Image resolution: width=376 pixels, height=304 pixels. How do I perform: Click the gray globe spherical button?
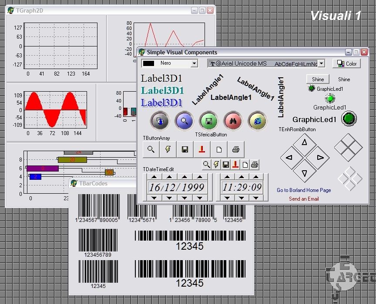tap(160, 121)
